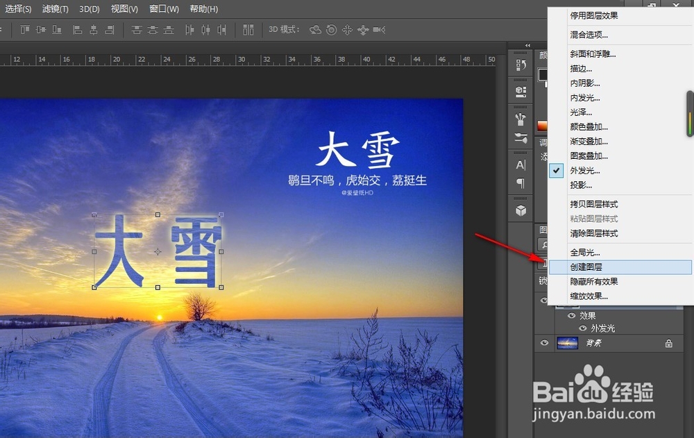The image size is (694, 438).
Task: Click the red gradient color swatch
Action: pyautogui.click(x=541, y=124)
